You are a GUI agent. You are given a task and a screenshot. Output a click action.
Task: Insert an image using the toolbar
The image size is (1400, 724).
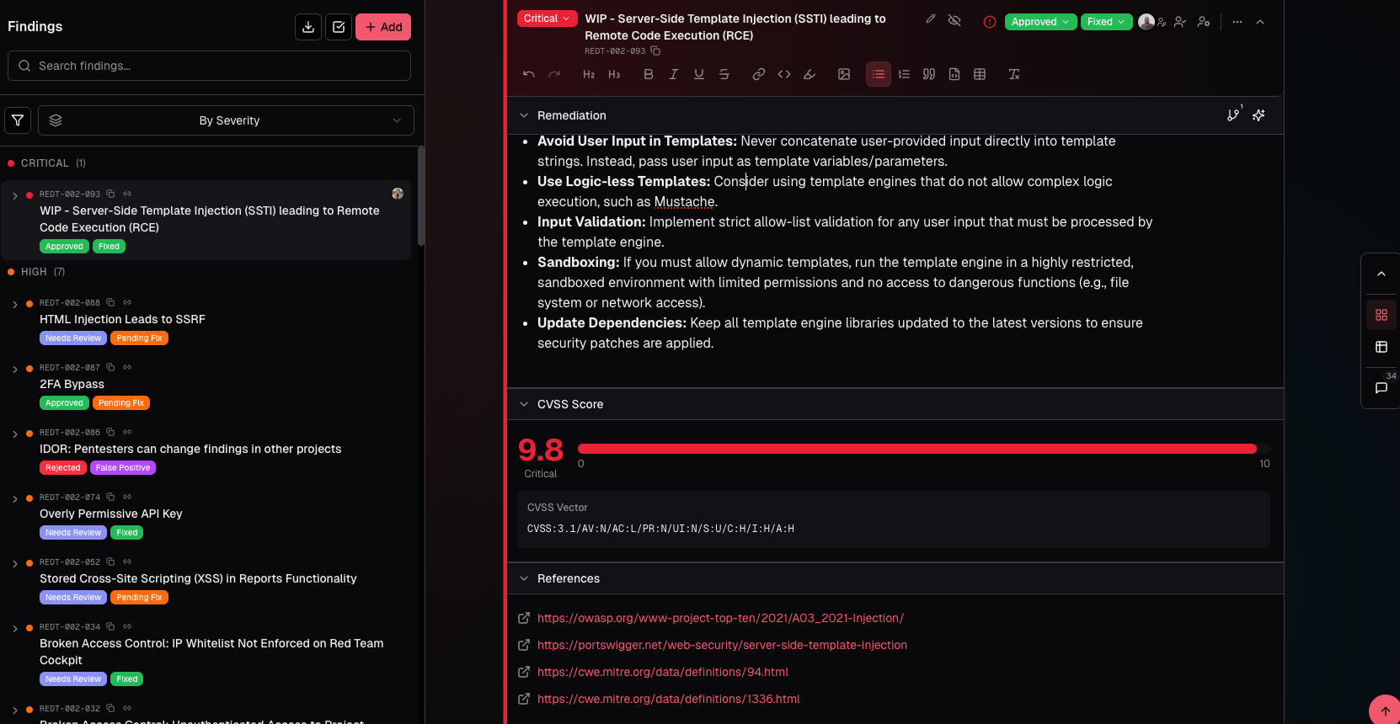click(843, 74)
